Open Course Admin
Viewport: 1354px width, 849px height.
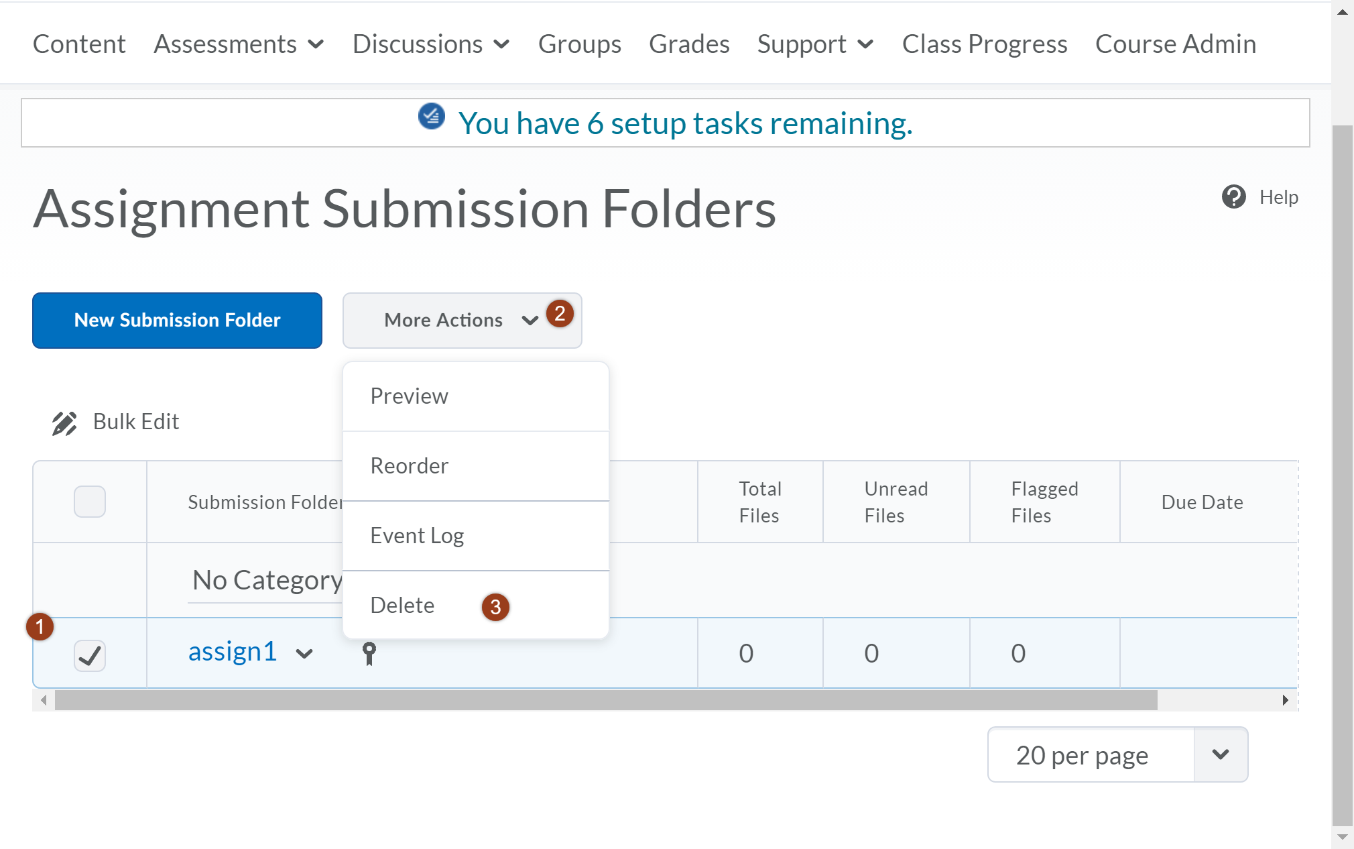[1176, 44]
